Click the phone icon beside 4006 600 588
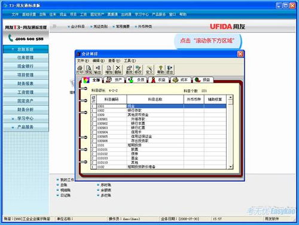The width and height of the screenshot is (299, 225). pyautogui.click(x=11, y=38)
